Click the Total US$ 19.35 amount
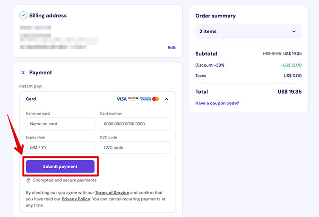This screenshot has width=319, height=217. [290, 92]
